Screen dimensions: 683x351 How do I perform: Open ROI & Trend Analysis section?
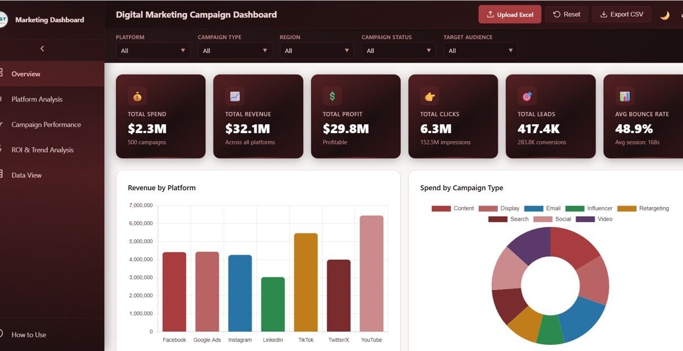[42, 150]
